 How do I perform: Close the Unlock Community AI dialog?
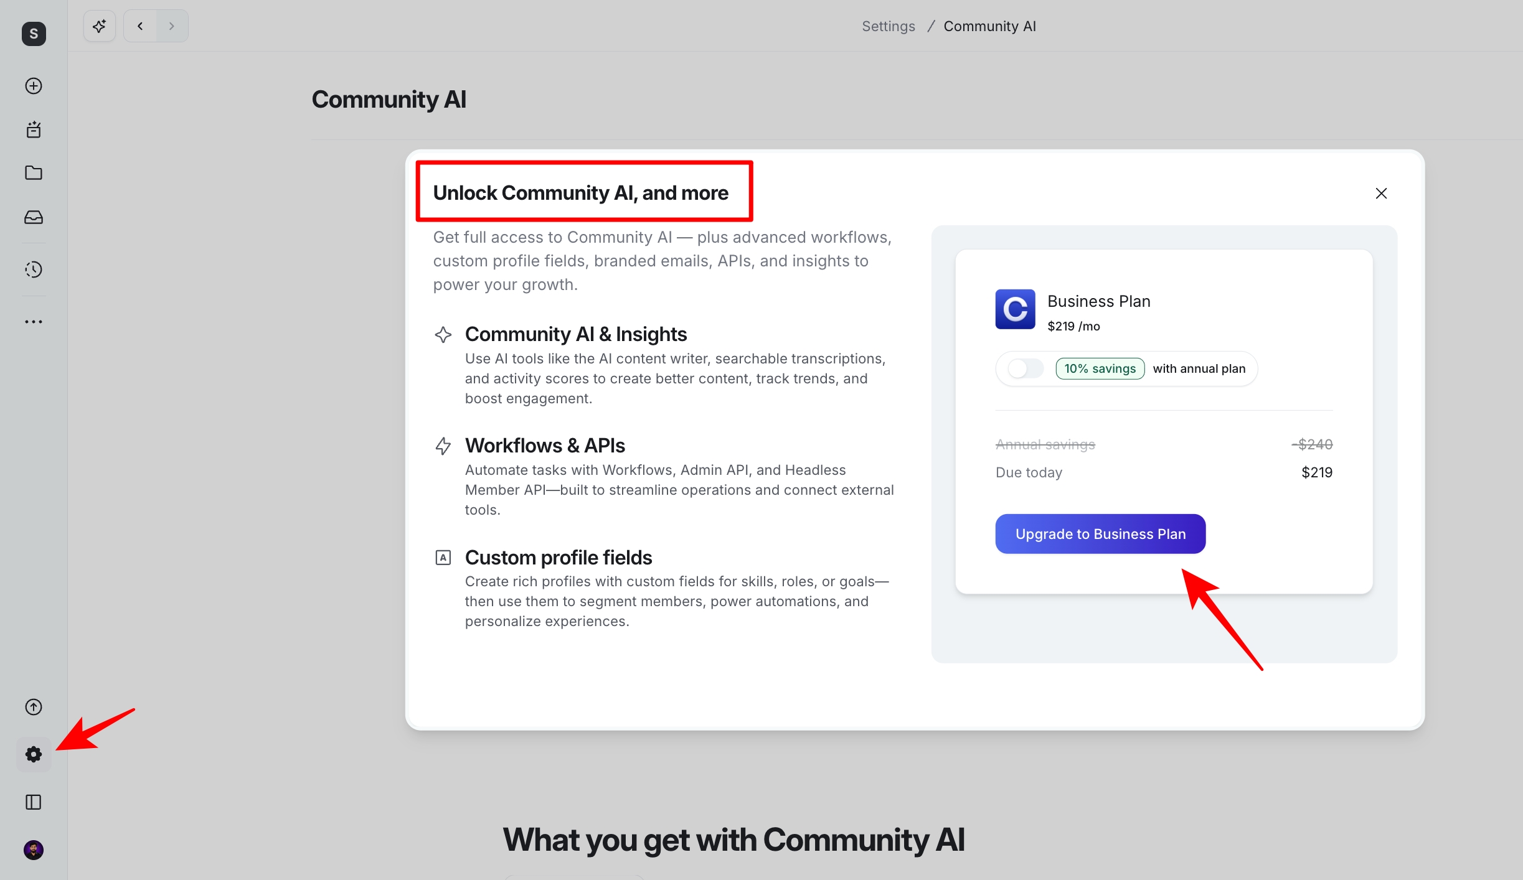[1381, 194]
